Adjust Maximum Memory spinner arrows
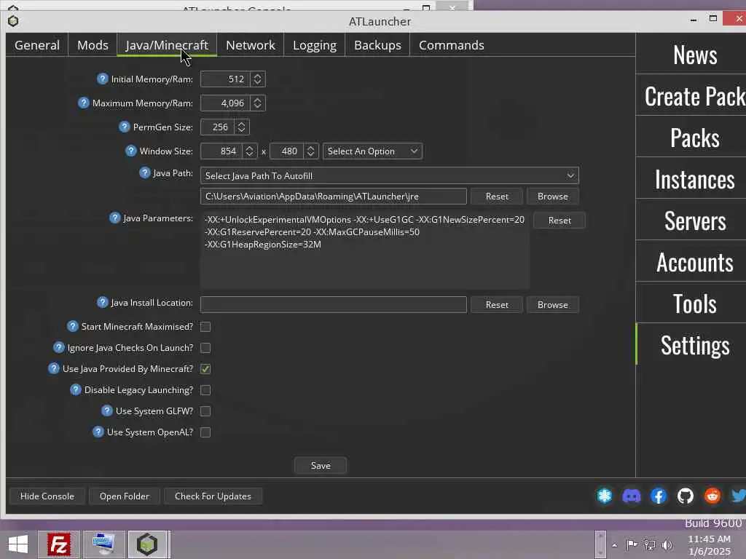This screenshot has height=559, width=746. click(x=257, y=103)
